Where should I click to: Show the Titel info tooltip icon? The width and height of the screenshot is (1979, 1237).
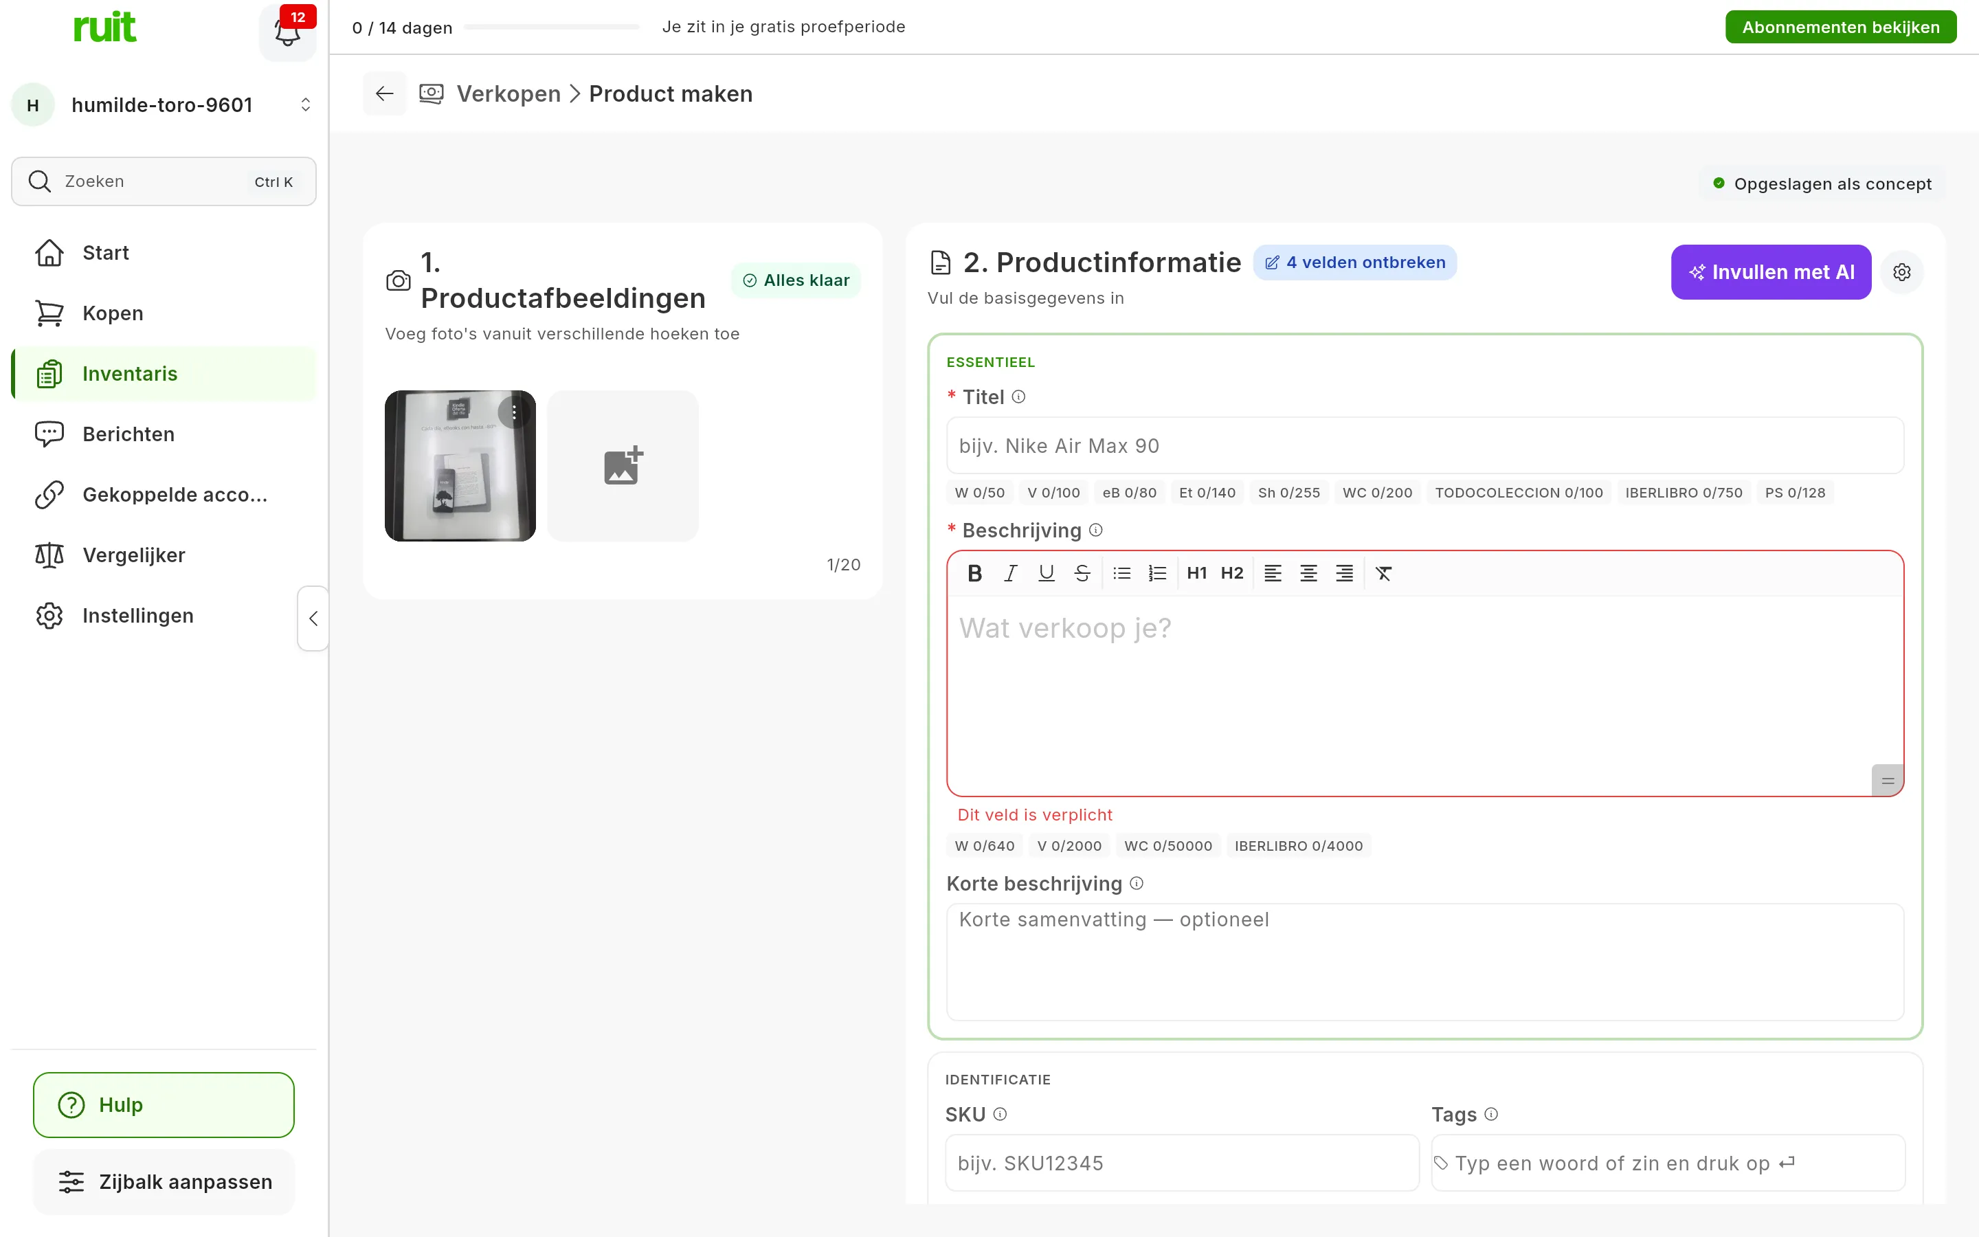(1018, 397)
